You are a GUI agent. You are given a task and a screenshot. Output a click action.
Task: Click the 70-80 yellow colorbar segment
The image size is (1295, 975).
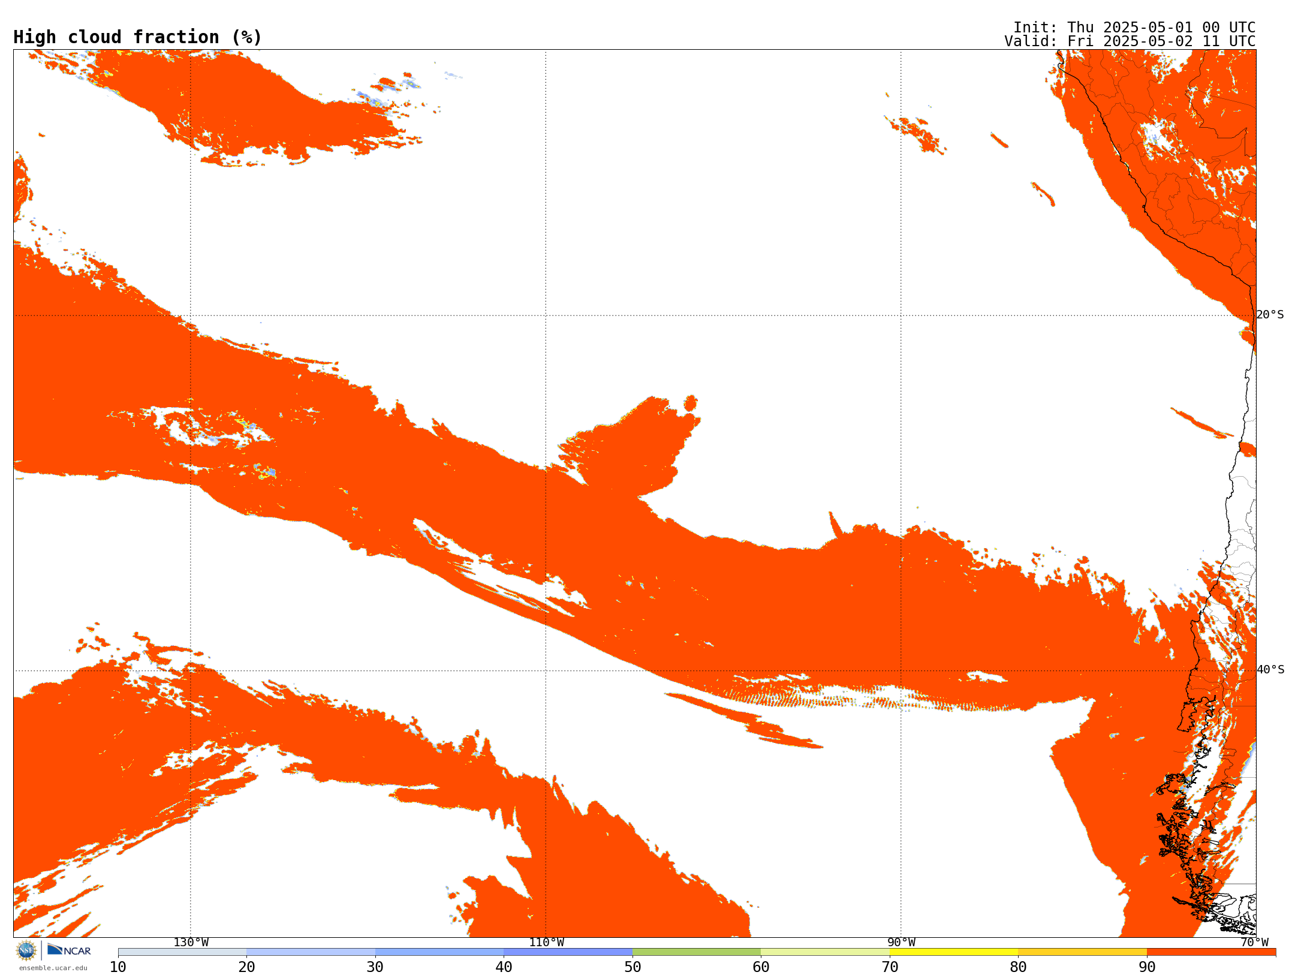(x=954, y=952)
